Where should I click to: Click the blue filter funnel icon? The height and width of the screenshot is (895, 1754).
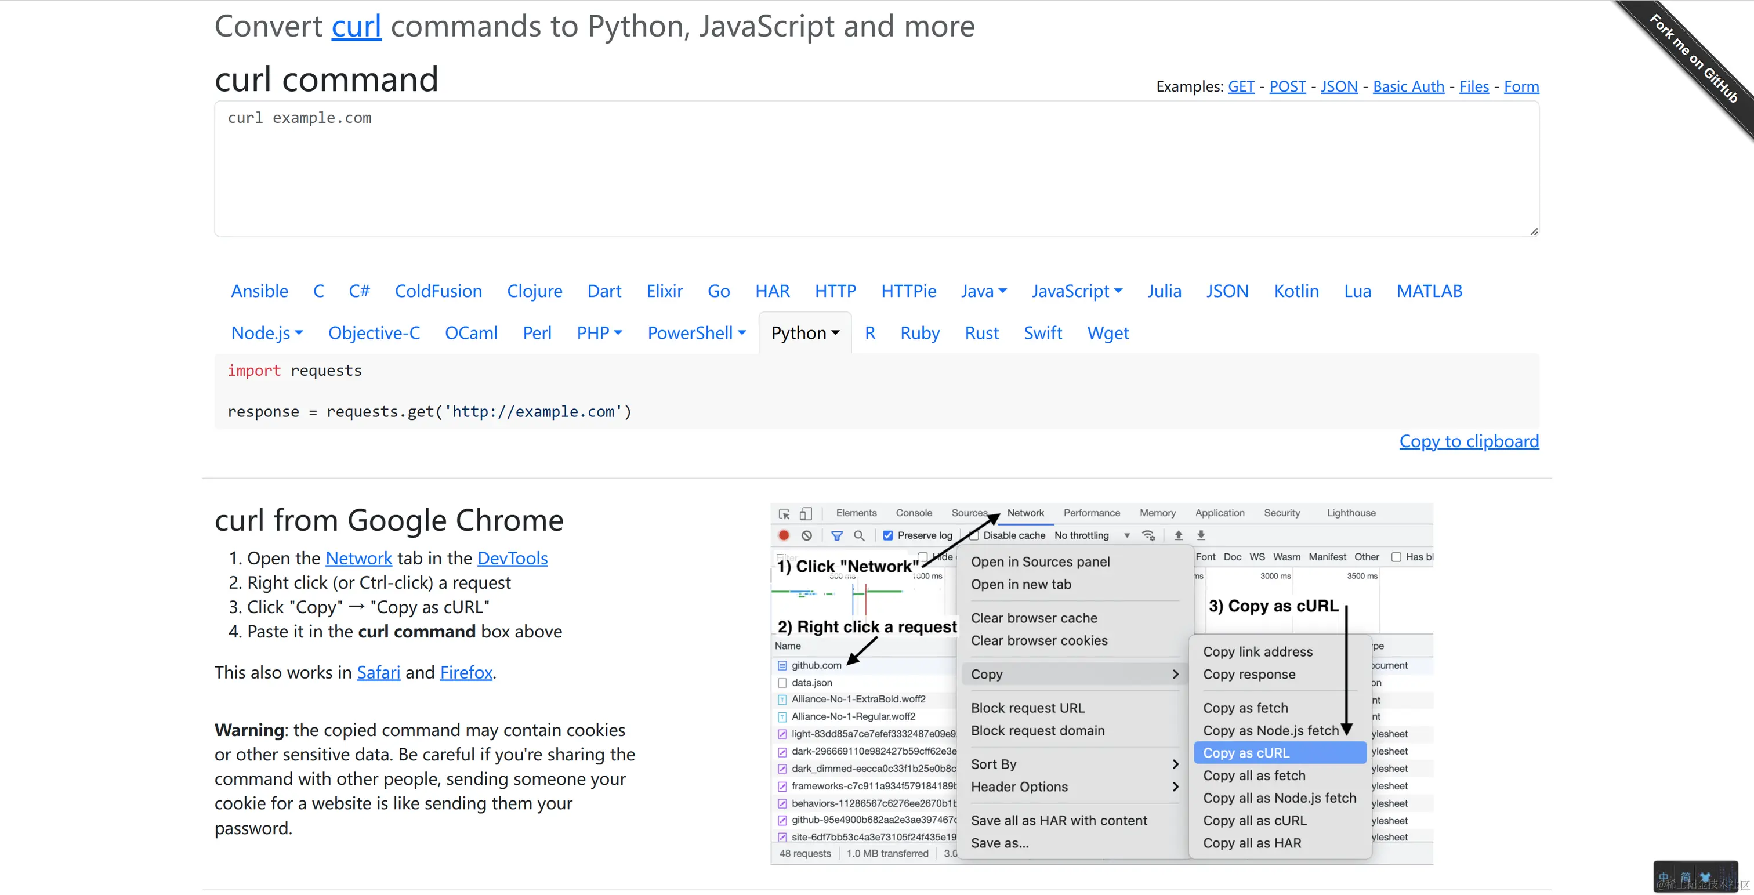click(x=837, y=535)
